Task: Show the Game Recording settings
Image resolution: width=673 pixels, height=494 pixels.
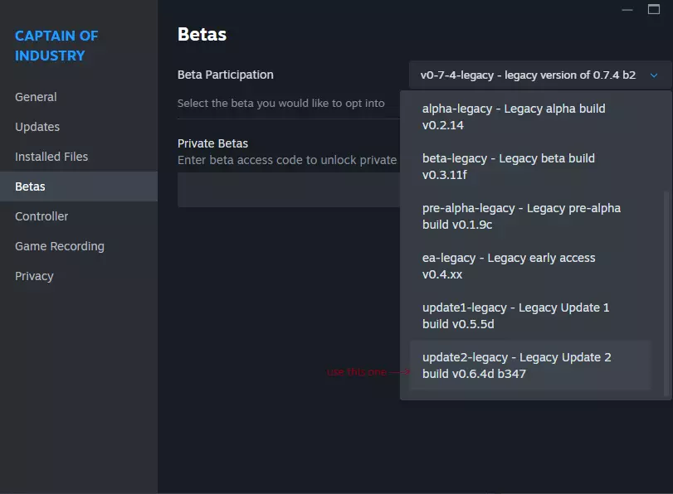Action: point(60,246)
